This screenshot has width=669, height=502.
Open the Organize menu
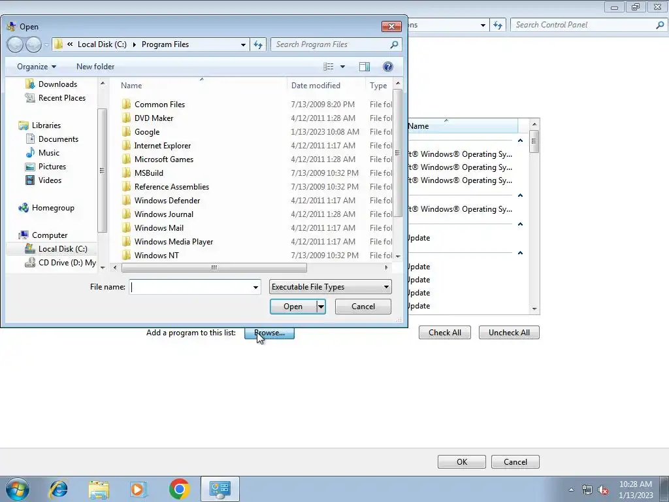click(x=37, y=67)
